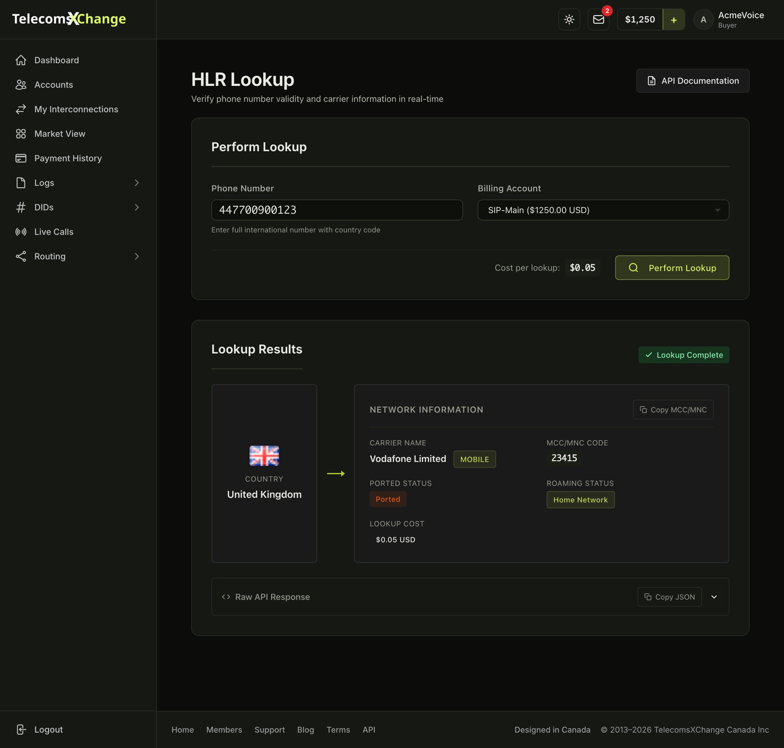Open the Terms footer link
This screenshot has width=784, height=748.
pyautogui.click(x=338, y=730)
